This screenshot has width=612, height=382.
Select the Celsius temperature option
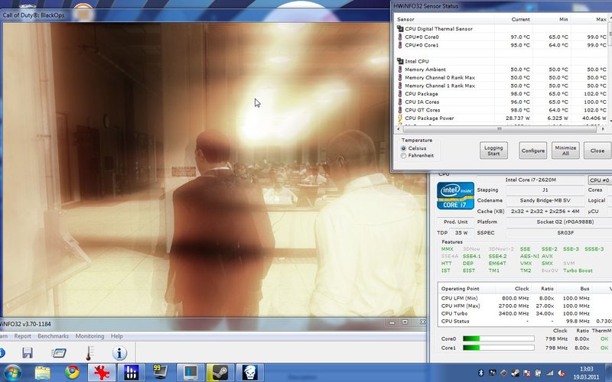[404, 148]
